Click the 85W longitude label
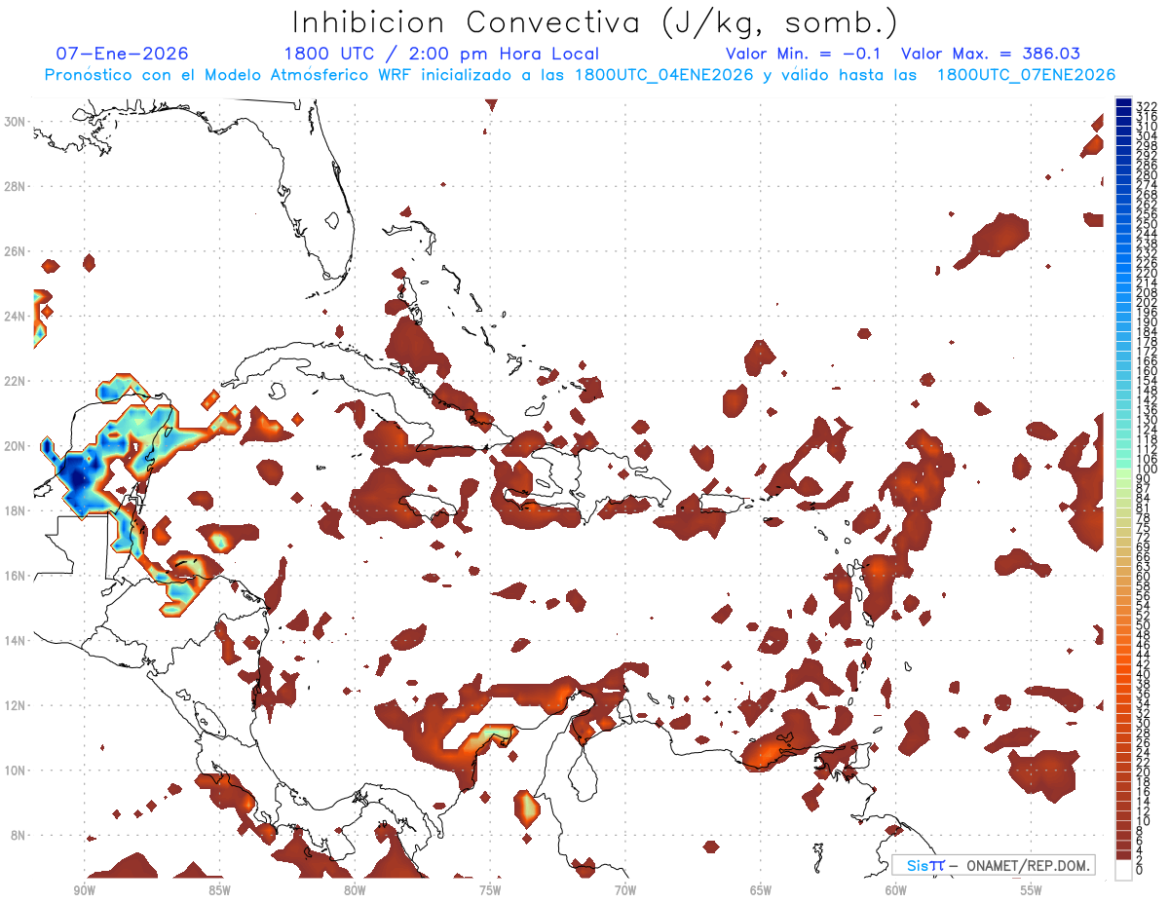Screen dimensions: 1169x903 tap(219, 890)
